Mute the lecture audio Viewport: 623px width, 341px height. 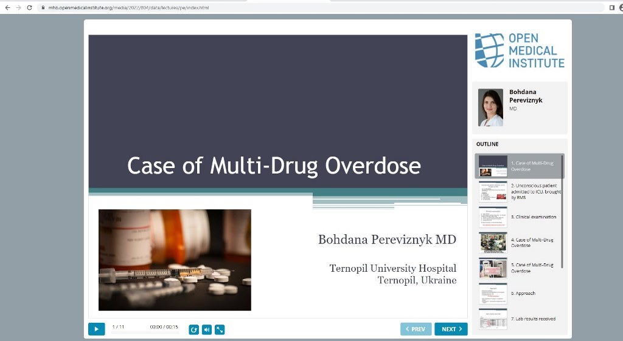pyautogui.click(x=207, y=329)
